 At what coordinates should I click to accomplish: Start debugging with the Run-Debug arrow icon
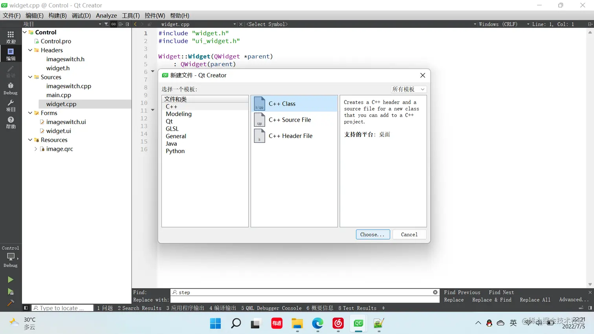(11, 292)
